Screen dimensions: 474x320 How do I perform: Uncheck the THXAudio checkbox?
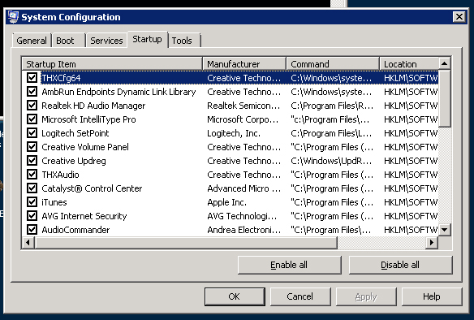tap(32, 175)
